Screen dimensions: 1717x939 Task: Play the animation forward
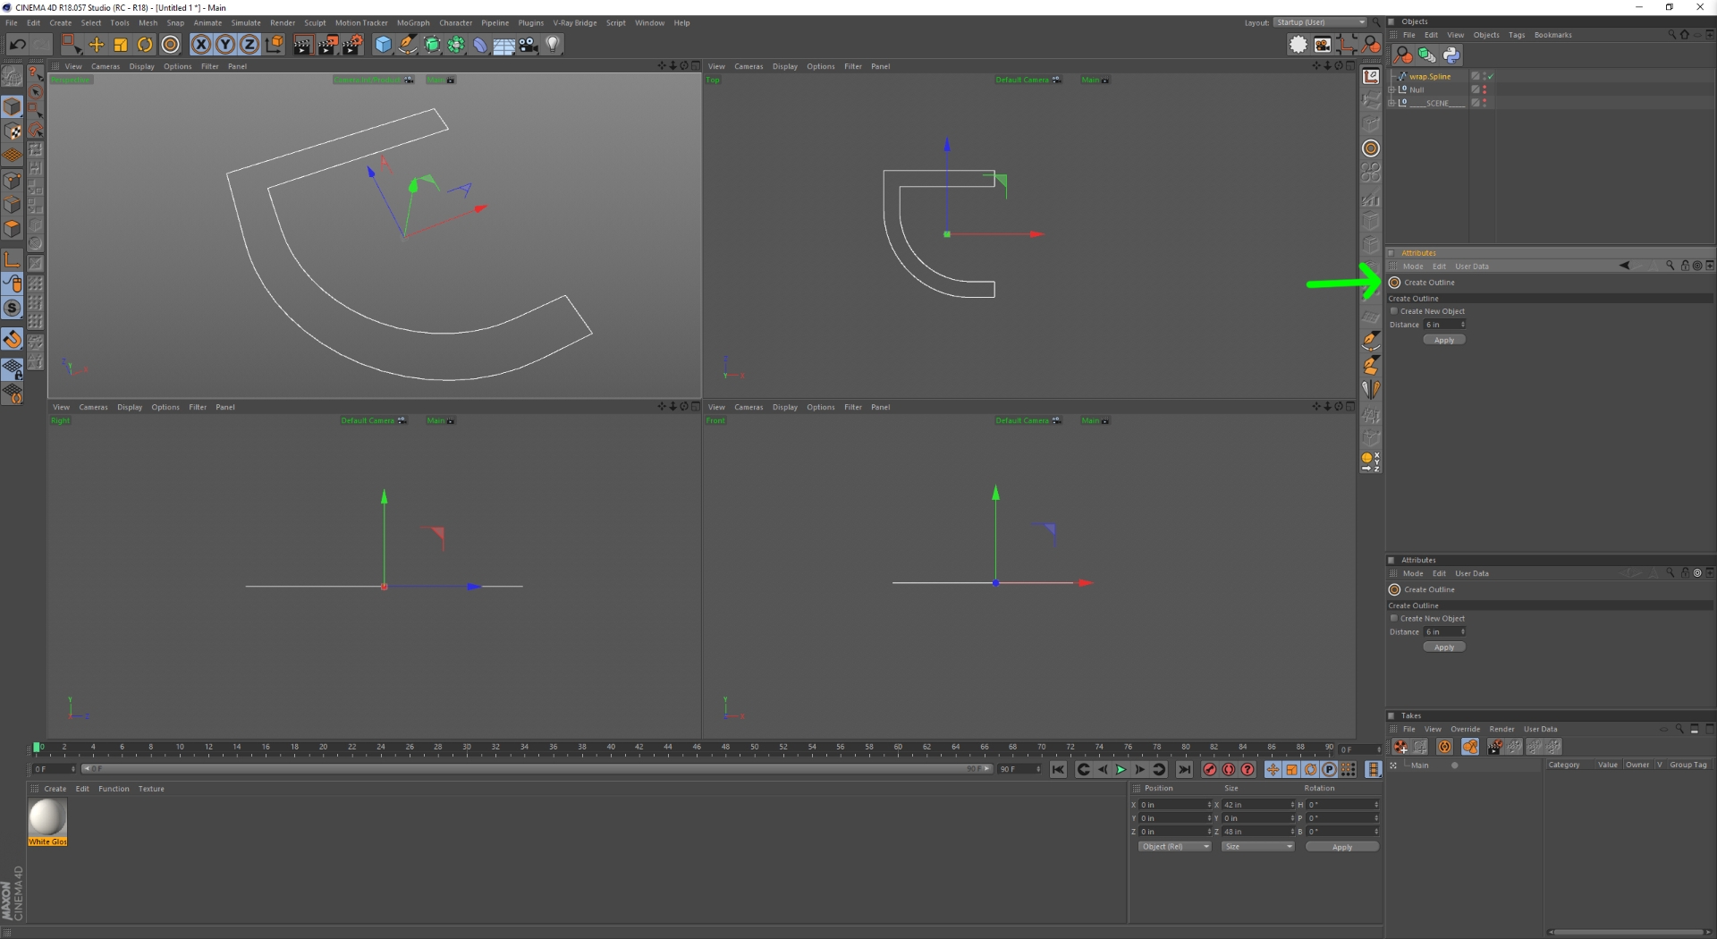tap(1121, 769)
